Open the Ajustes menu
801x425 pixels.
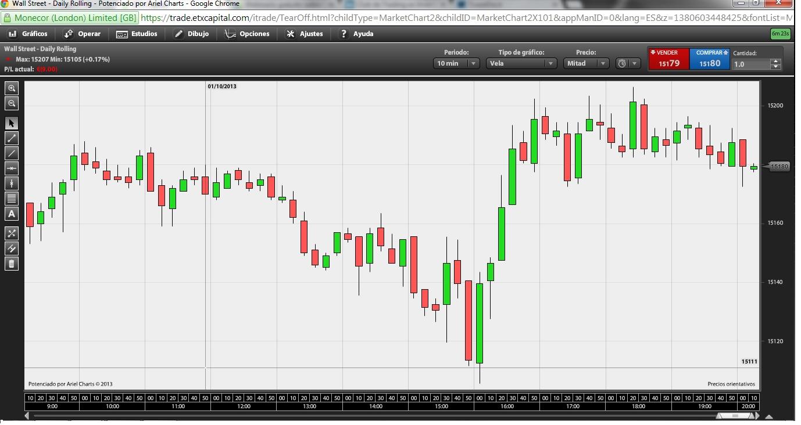pos(305,34)
